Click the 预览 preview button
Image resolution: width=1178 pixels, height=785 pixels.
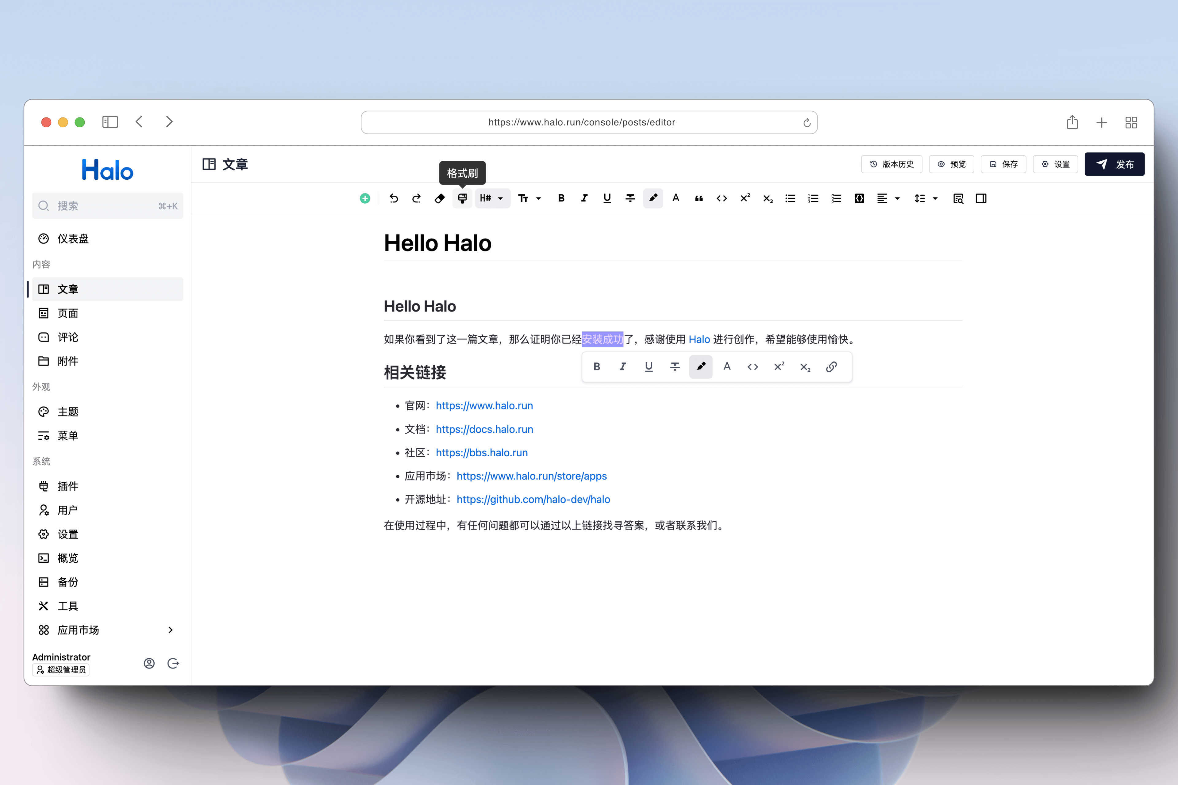click(951, 164)
